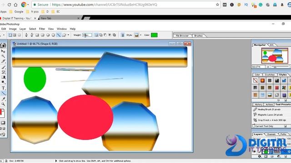Screen dimensions: 291x163
Task: Open the Style picker dropdown arrow
Action: click(x=140, y=35)
